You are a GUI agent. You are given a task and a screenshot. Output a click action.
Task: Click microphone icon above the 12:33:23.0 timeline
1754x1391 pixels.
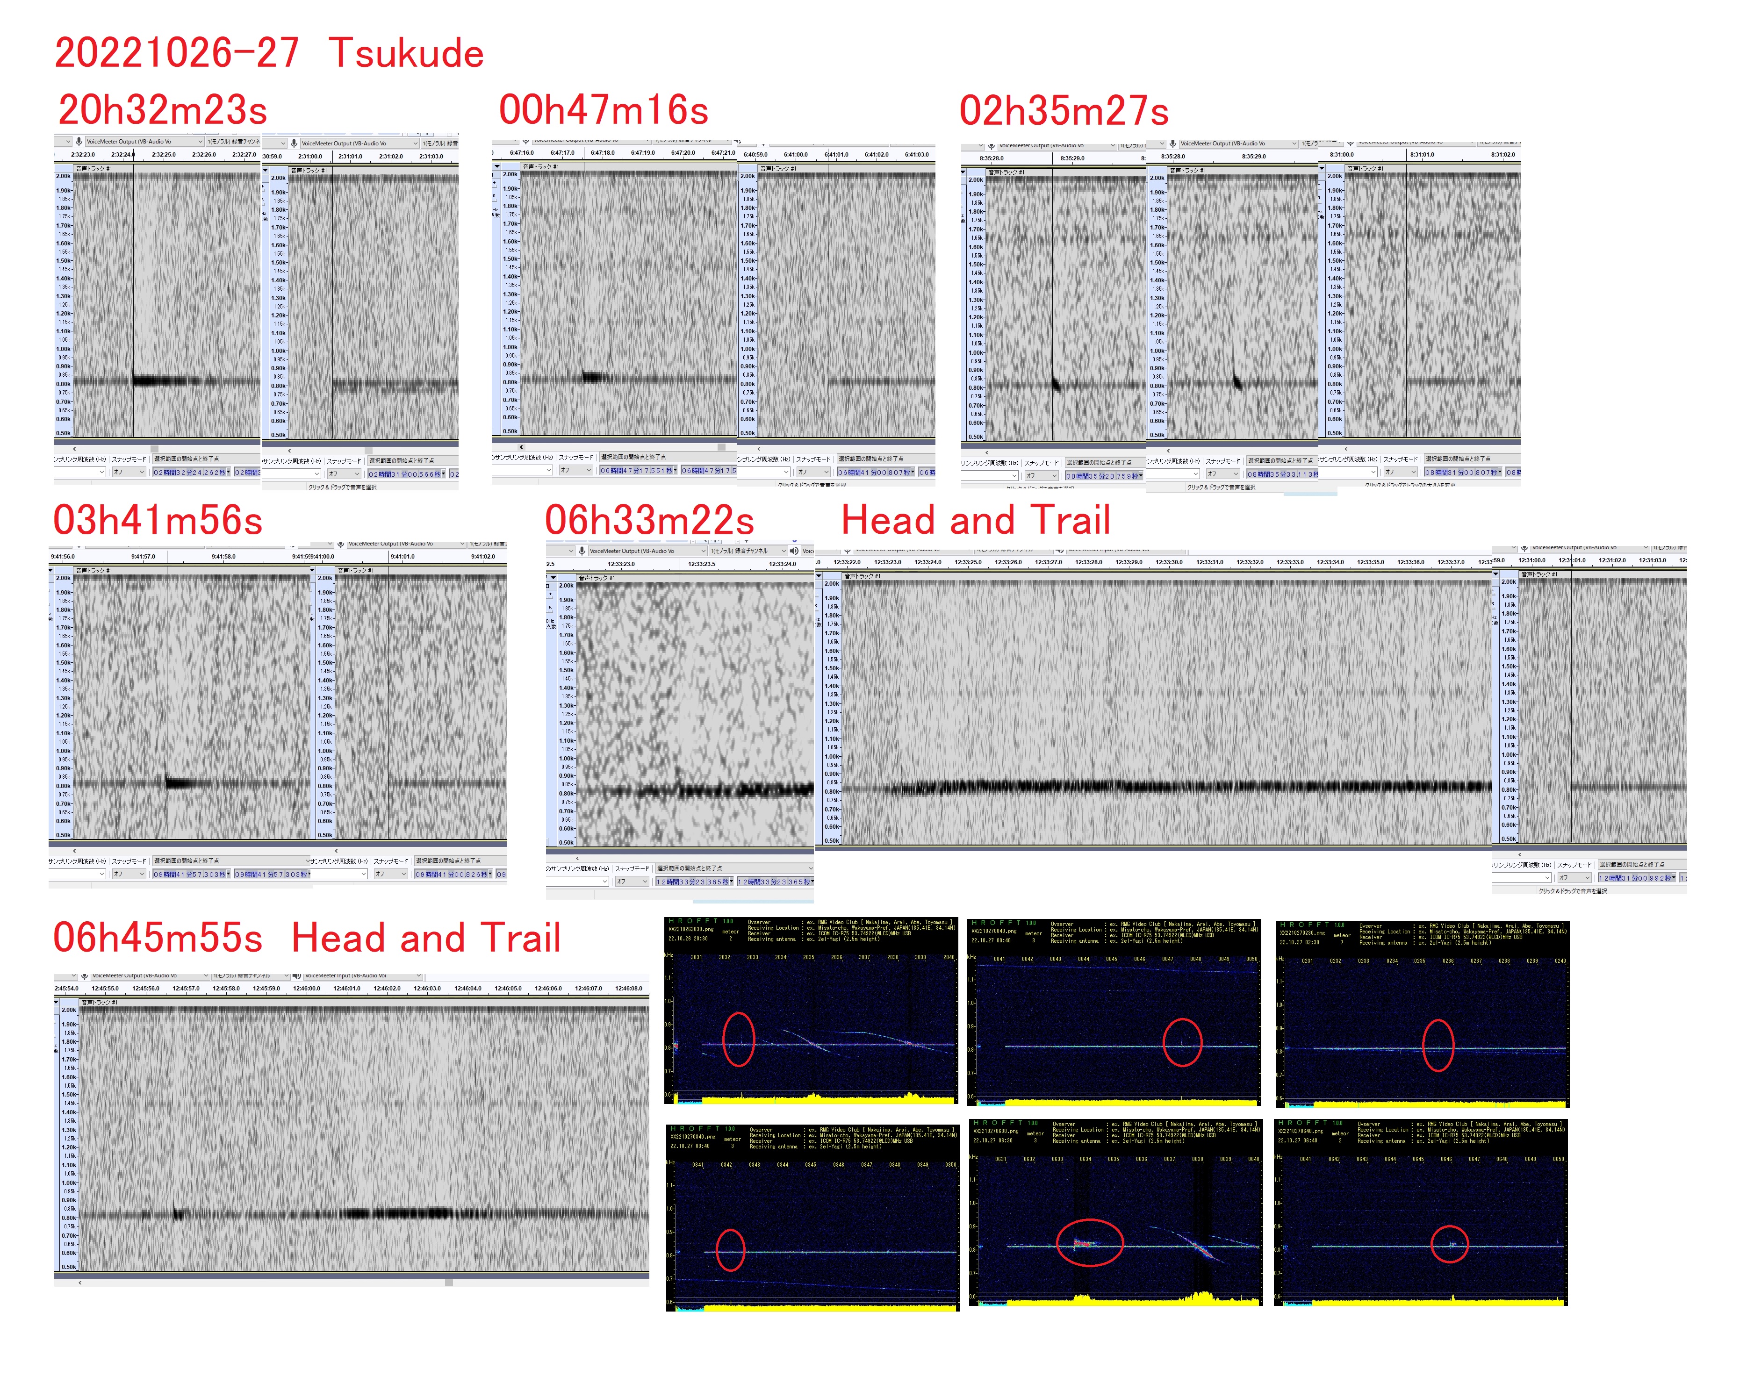click(x=582, y=551)
